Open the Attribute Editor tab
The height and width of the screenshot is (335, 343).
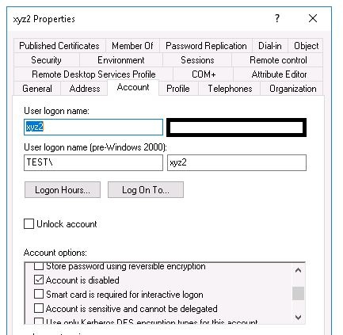(279, 74)
